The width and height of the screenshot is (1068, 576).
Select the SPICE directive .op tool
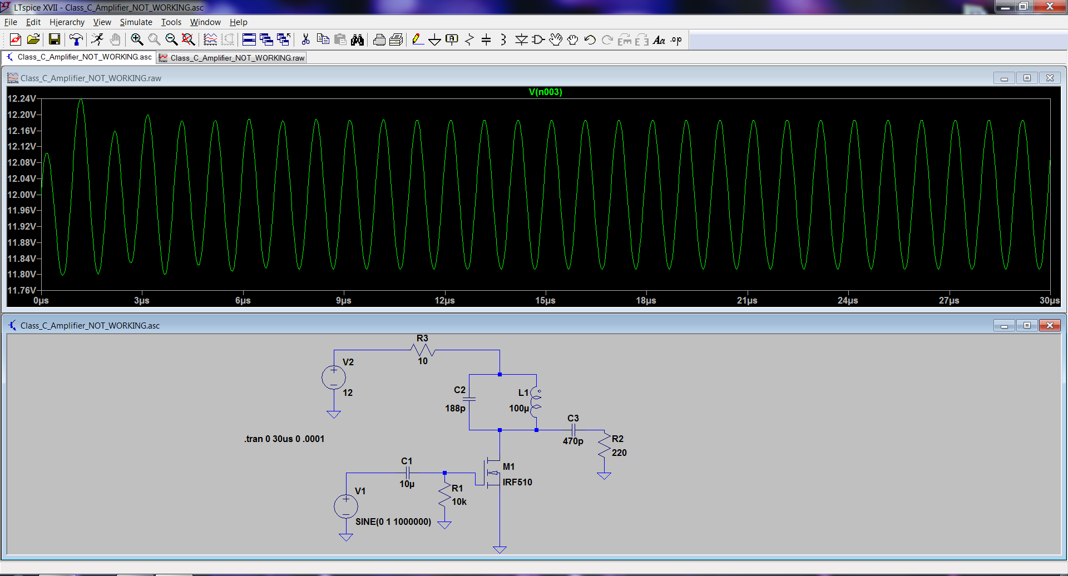pos(676,39)
